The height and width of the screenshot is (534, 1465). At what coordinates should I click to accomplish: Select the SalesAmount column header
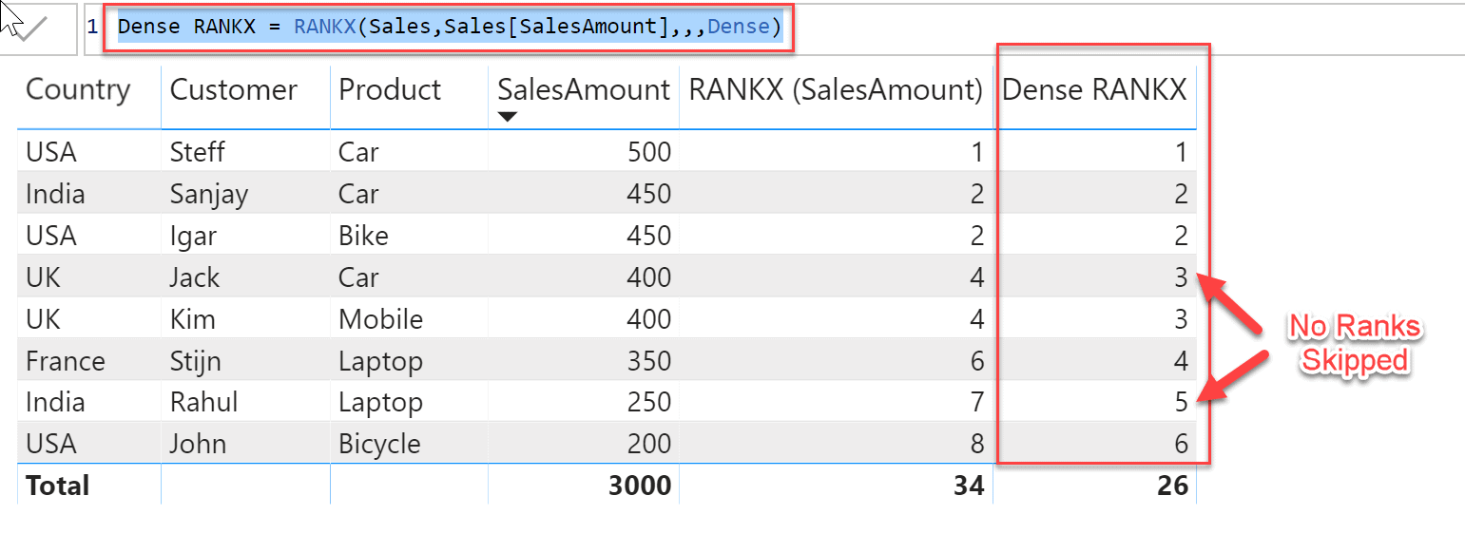pyautogui.click(x=584, y=90)
